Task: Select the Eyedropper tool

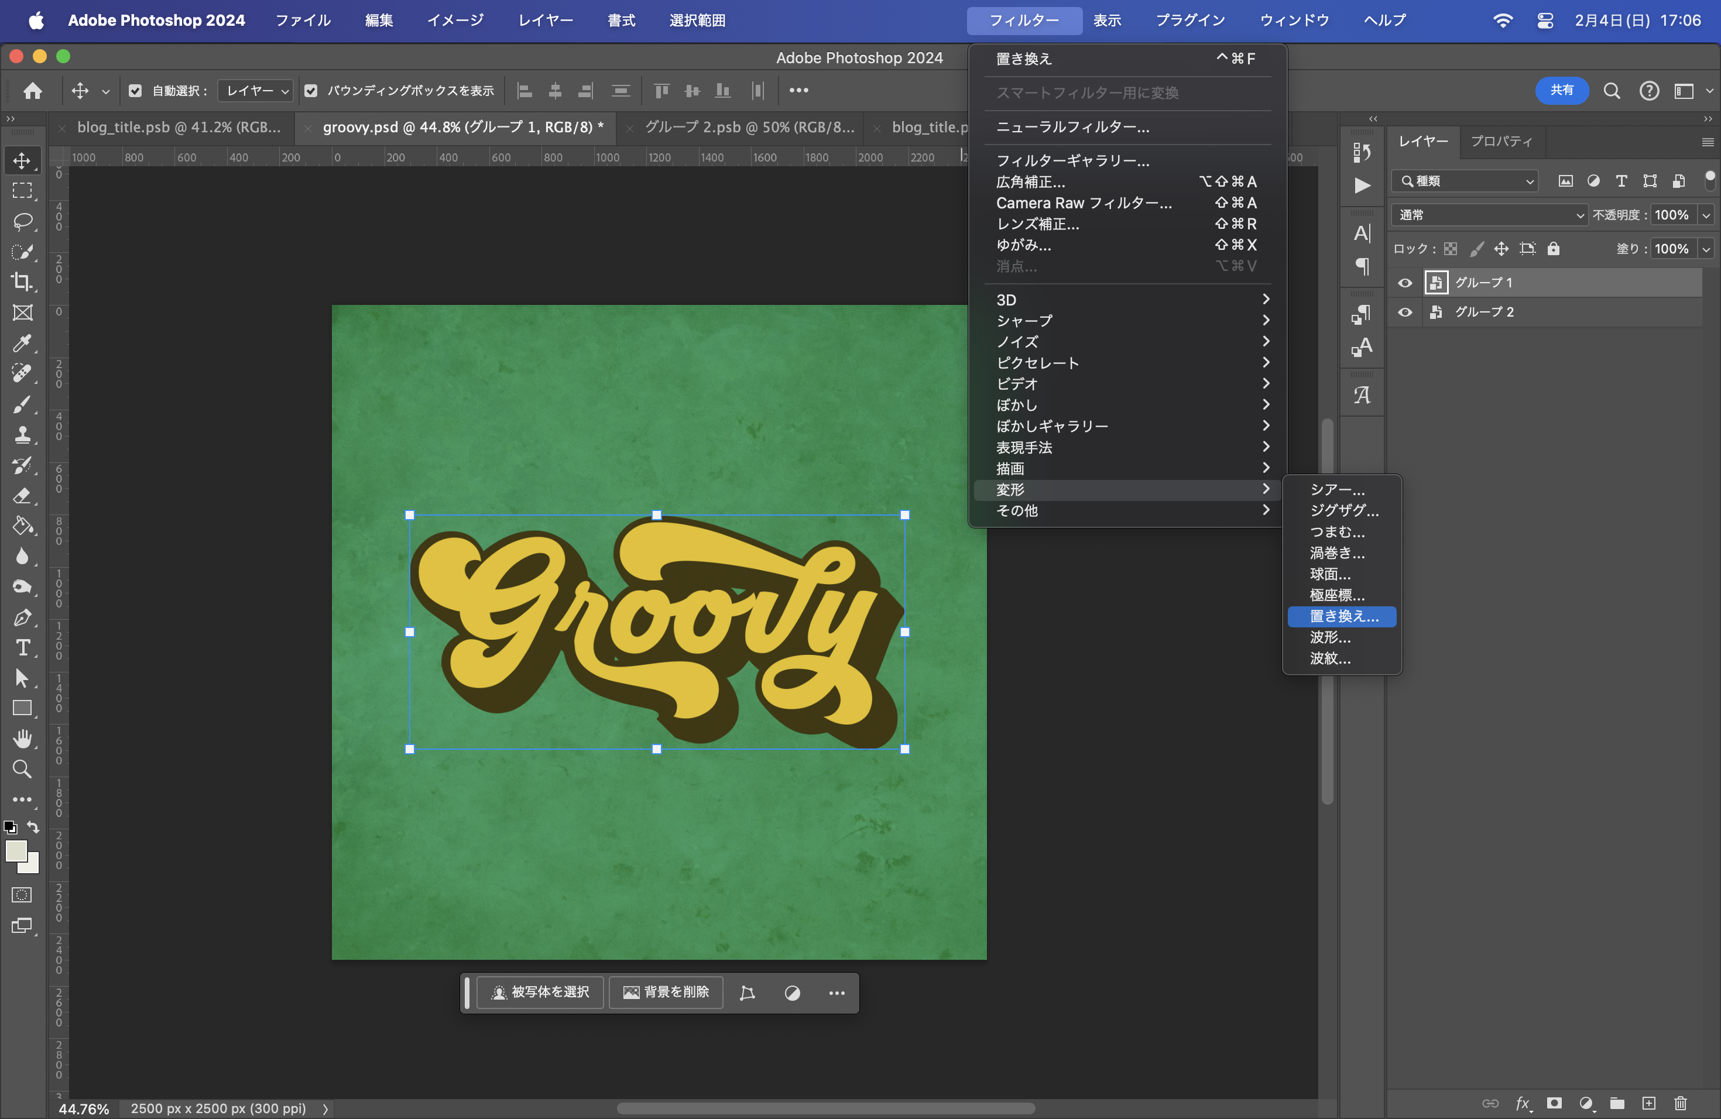Action: tap(22, 342)
